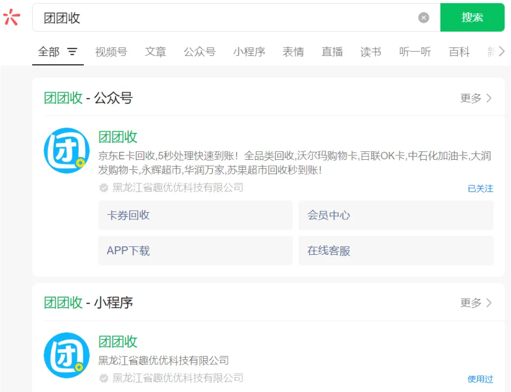Screen dimensions: 511x392
Task: Open the 团团收 official account title link
Action: point(118,137)
